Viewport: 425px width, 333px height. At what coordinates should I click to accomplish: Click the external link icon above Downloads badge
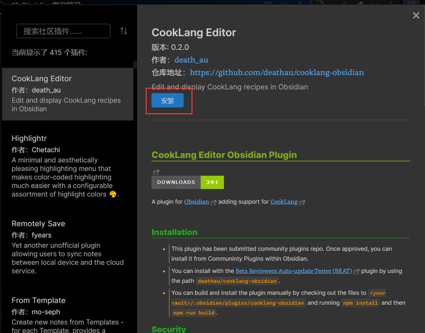tap(156, 172)
